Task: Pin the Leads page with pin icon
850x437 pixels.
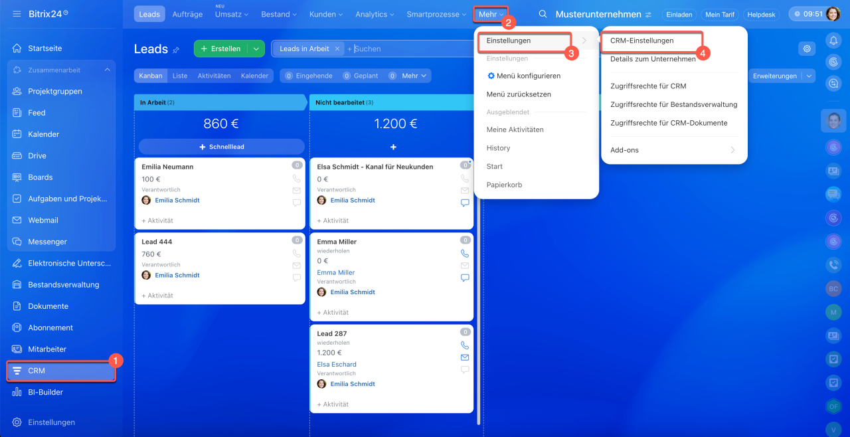Action: [x=176, y=50]
